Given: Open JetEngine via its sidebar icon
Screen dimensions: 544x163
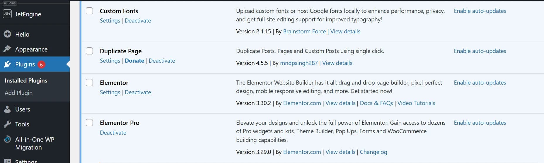Looking at the screenshot, I should pos(7,14).
